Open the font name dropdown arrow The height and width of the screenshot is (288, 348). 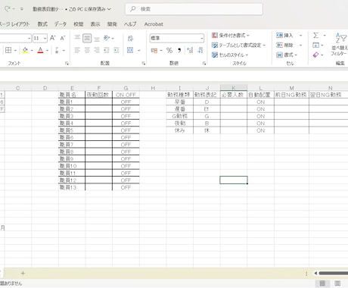point(30,39)
